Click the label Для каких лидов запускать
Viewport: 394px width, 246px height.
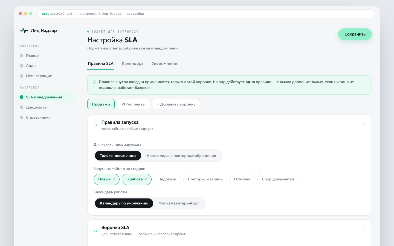click(117, 145)
